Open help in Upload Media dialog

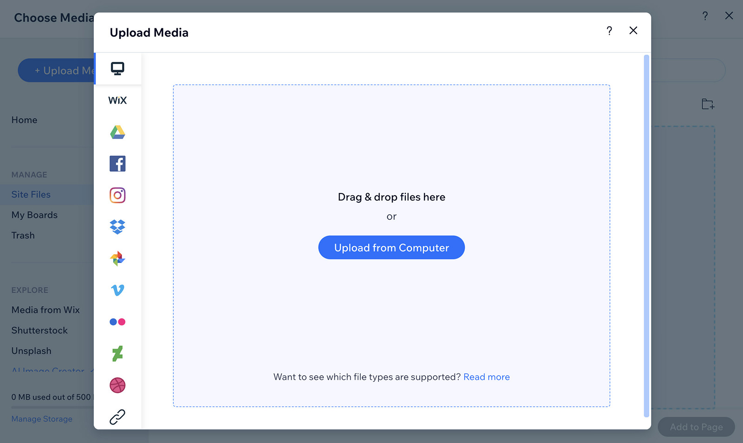pos(609,31)
